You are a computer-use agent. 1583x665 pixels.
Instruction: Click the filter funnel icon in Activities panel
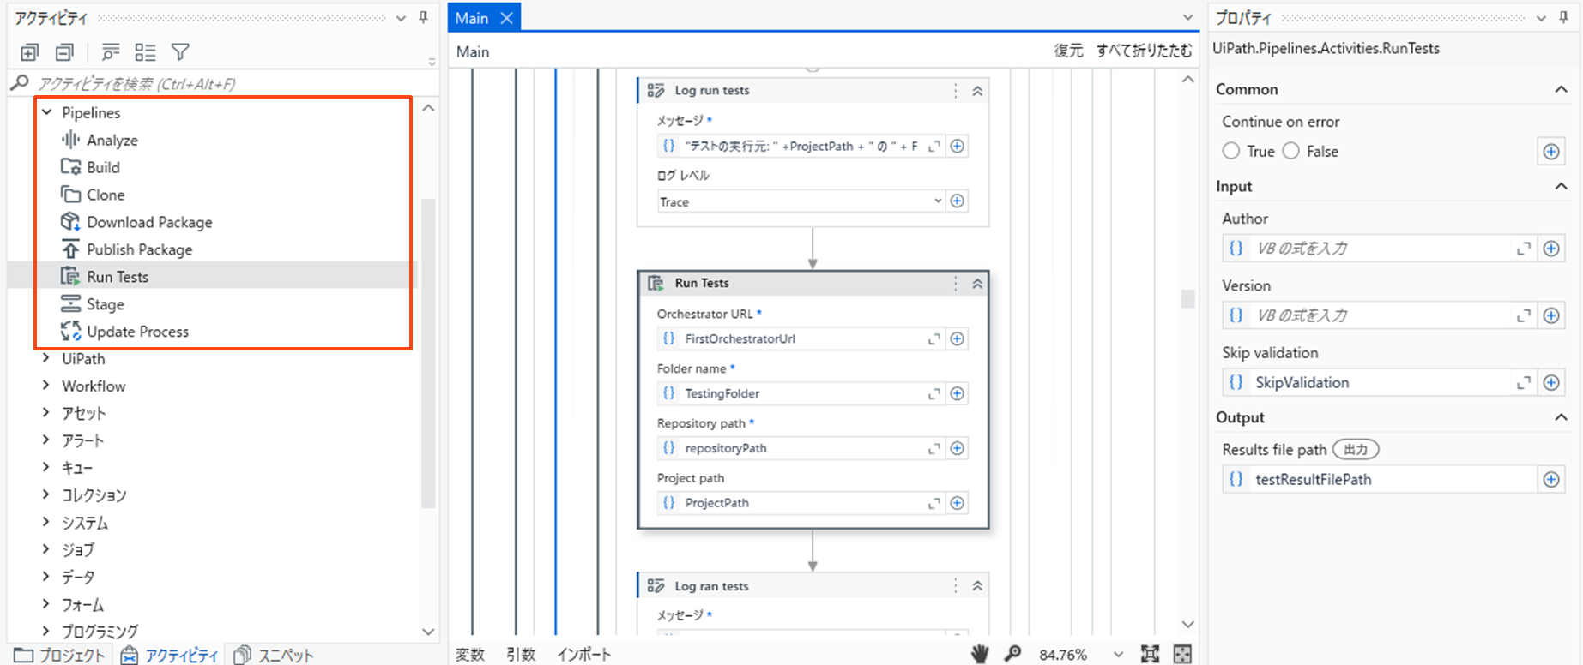[180, 52]
